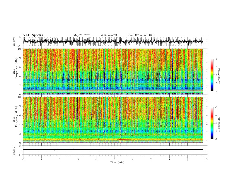The image size is (232, 179).
Task: Click the "ch.3(V)" waveform axis label
Action: click(14, 150)
